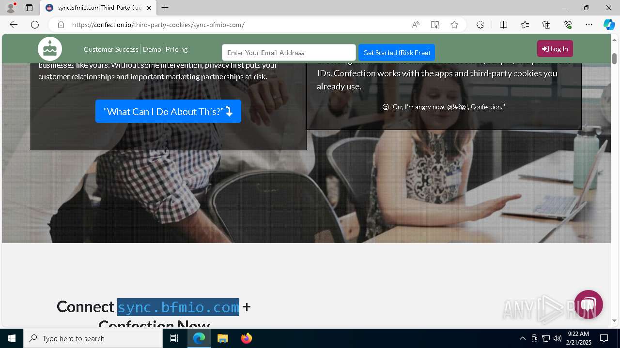Refresh the current page

(x=35, y=25)
